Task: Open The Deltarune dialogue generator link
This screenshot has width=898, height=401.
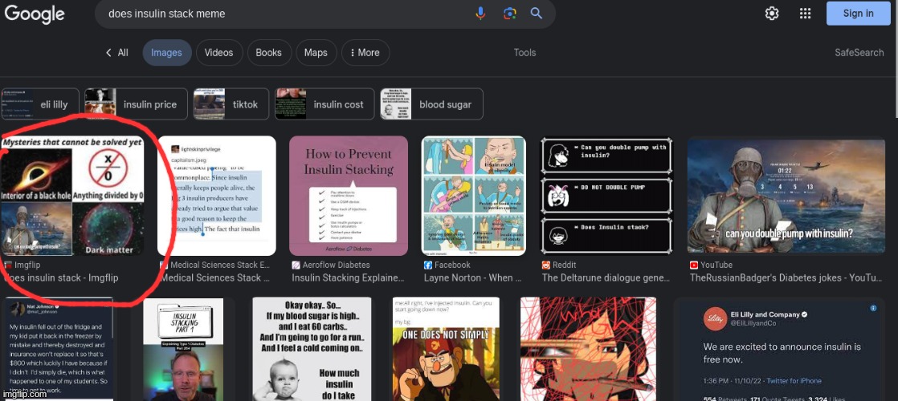Action: (x=606, y=278)
